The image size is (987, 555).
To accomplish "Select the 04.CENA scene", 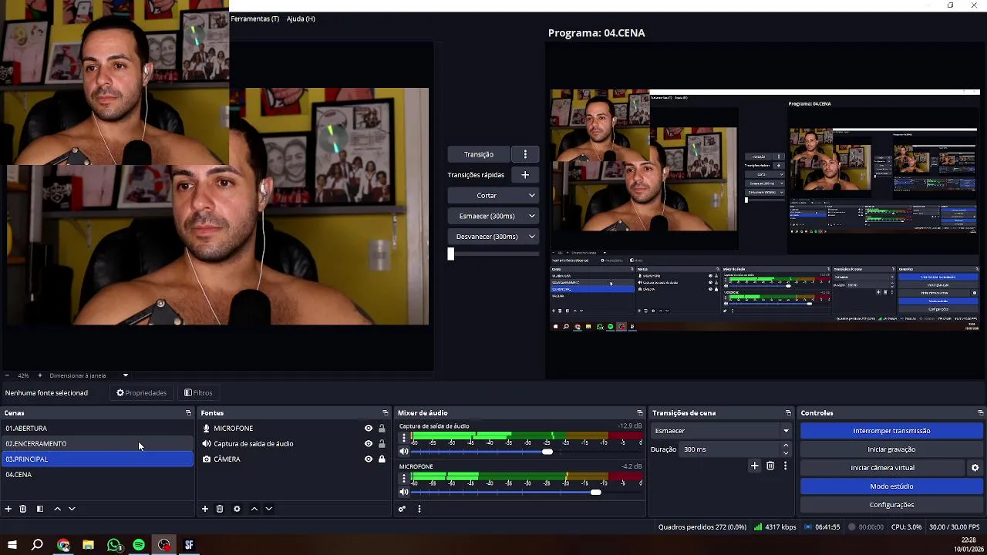I will pos(97,475).
